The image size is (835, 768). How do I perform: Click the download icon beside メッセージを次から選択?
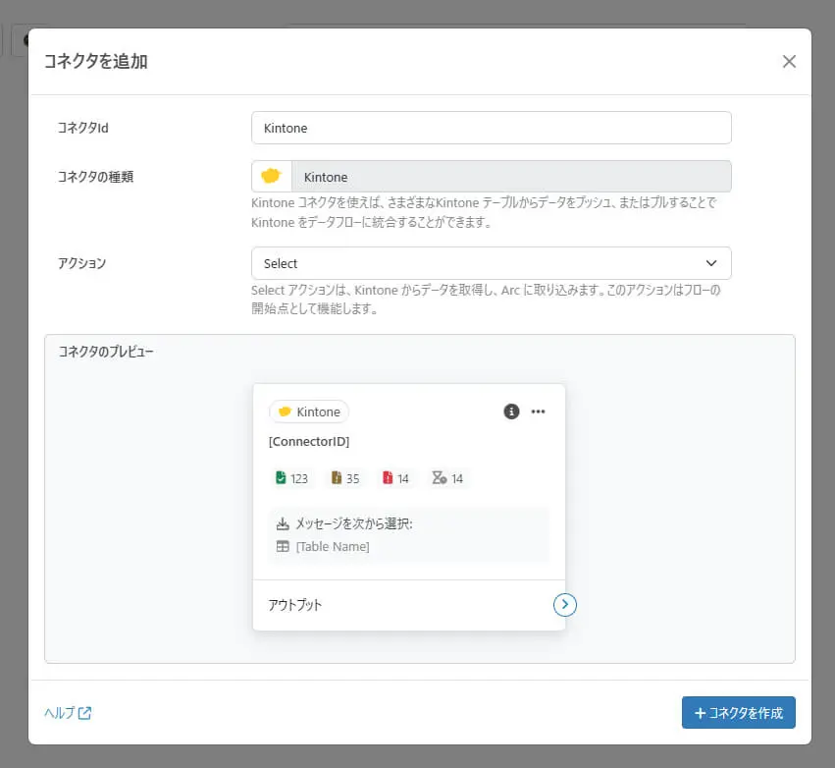coord(281,521)
